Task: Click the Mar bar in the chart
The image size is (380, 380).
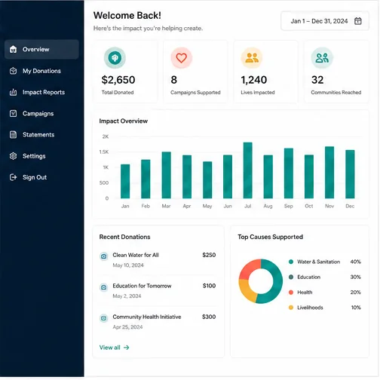Action: pyautogui.click(x=166, y=175)
